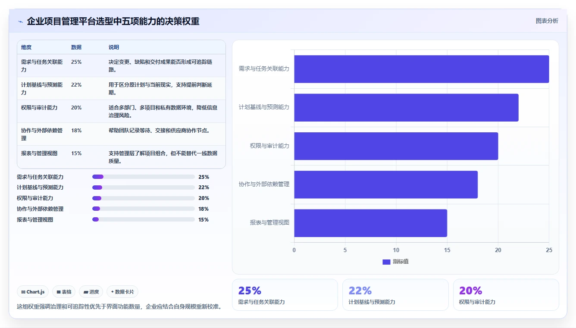The width and height of the screenshot is (576, 328).
Task: Click the 20% data card for 权限与审计能力
Action: (x=506, y=295)
